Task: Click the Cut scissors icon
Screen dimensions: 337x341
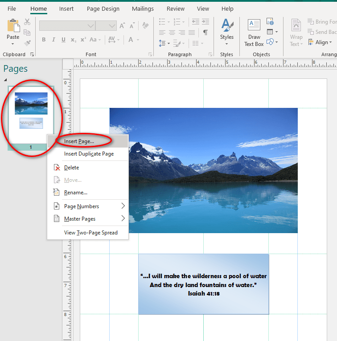Action: click(27, 22)
